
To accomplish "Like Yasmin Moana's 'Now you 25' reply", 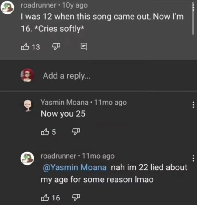I will 45,132.
